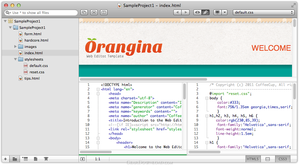Click the project box icon of SampleProject1

10,21
